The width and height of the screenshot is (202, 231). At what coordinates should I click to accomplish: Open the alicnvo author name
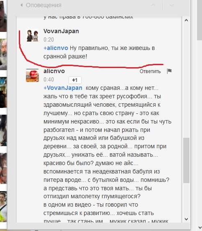click(x=54, y=71)
